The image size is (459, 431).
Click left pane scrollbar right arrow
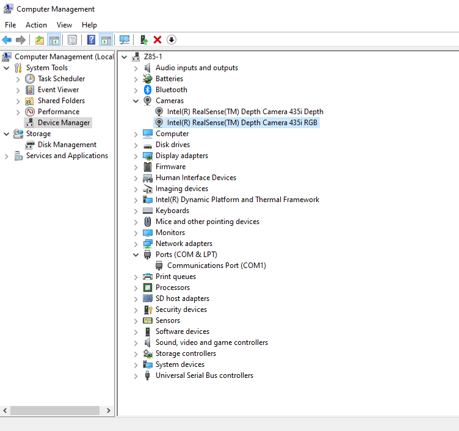point(109,410)
